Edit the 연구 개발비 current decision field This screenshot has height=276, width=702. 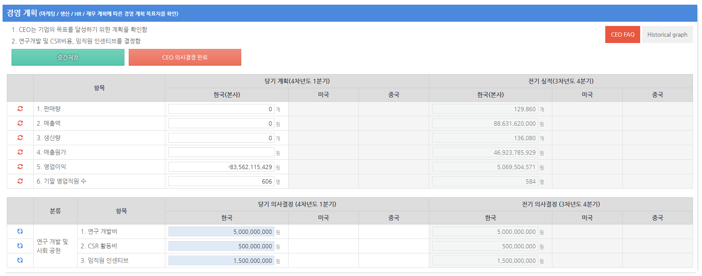pyautogui.click(x=221, y=232)
